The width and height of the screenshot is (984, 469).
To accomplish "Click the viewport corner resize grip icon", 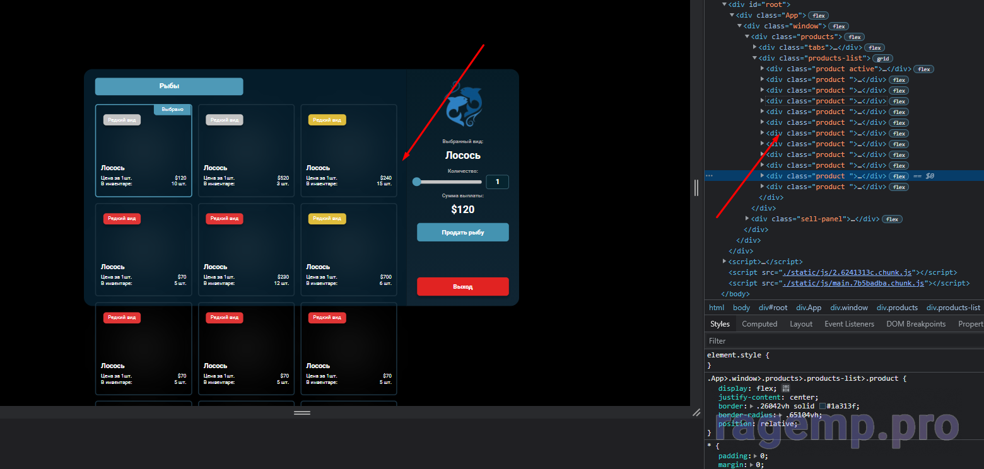I will [x=696, y=412].
